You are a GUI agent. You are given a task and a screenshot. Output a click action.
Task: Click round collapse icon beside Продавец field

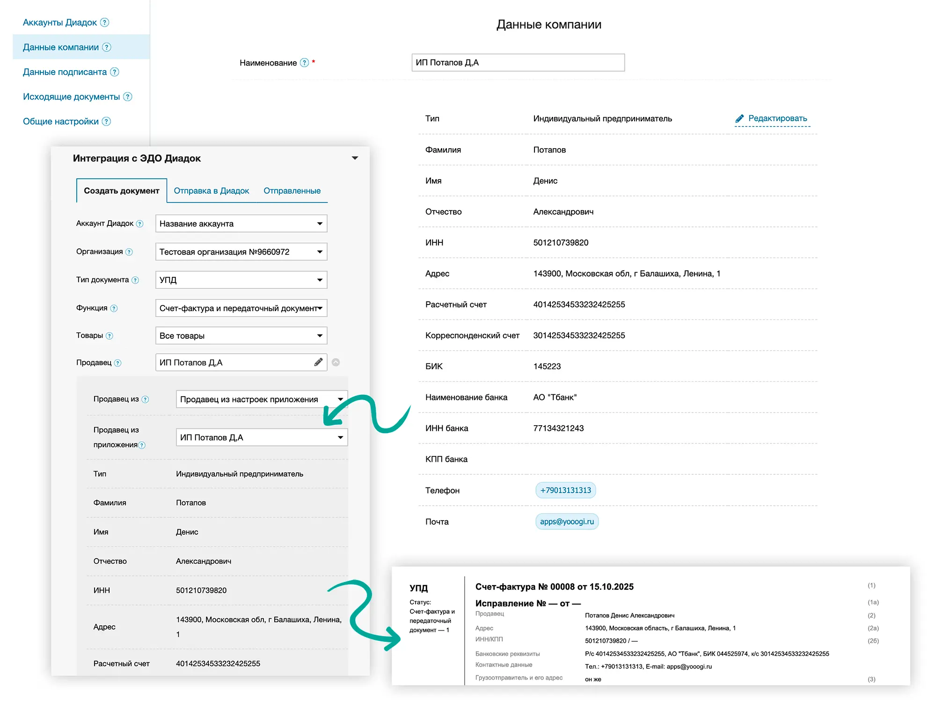click(x=336, y=363)
